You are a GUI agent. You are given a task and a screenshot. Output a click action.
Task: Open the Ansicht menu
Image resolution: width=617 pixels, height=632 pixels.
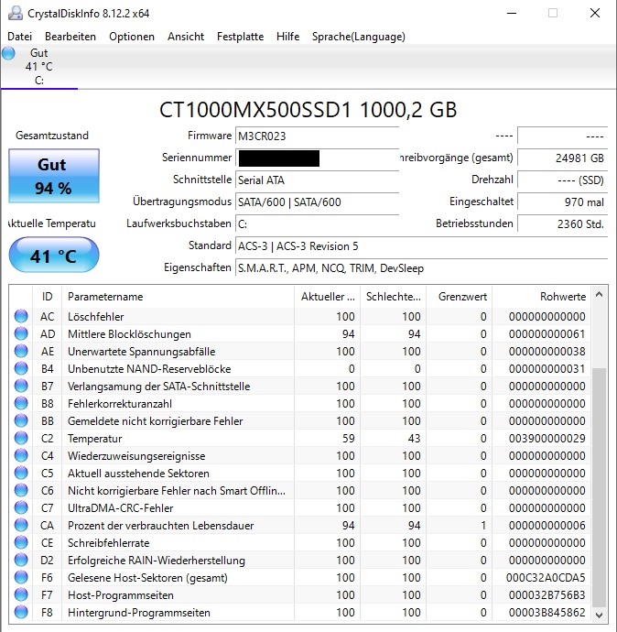coord(186,37)
